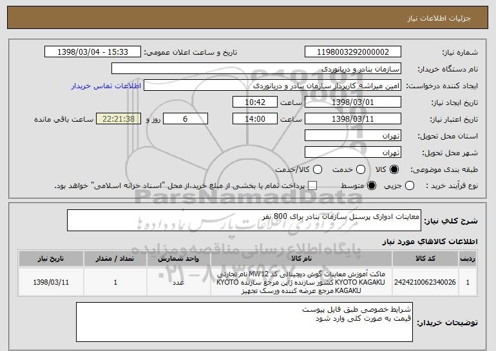The width and height of the screenshot is (496, 351).
Task: Select the کالا radio button
Action: pyautogui.click(x=394, y=170)
